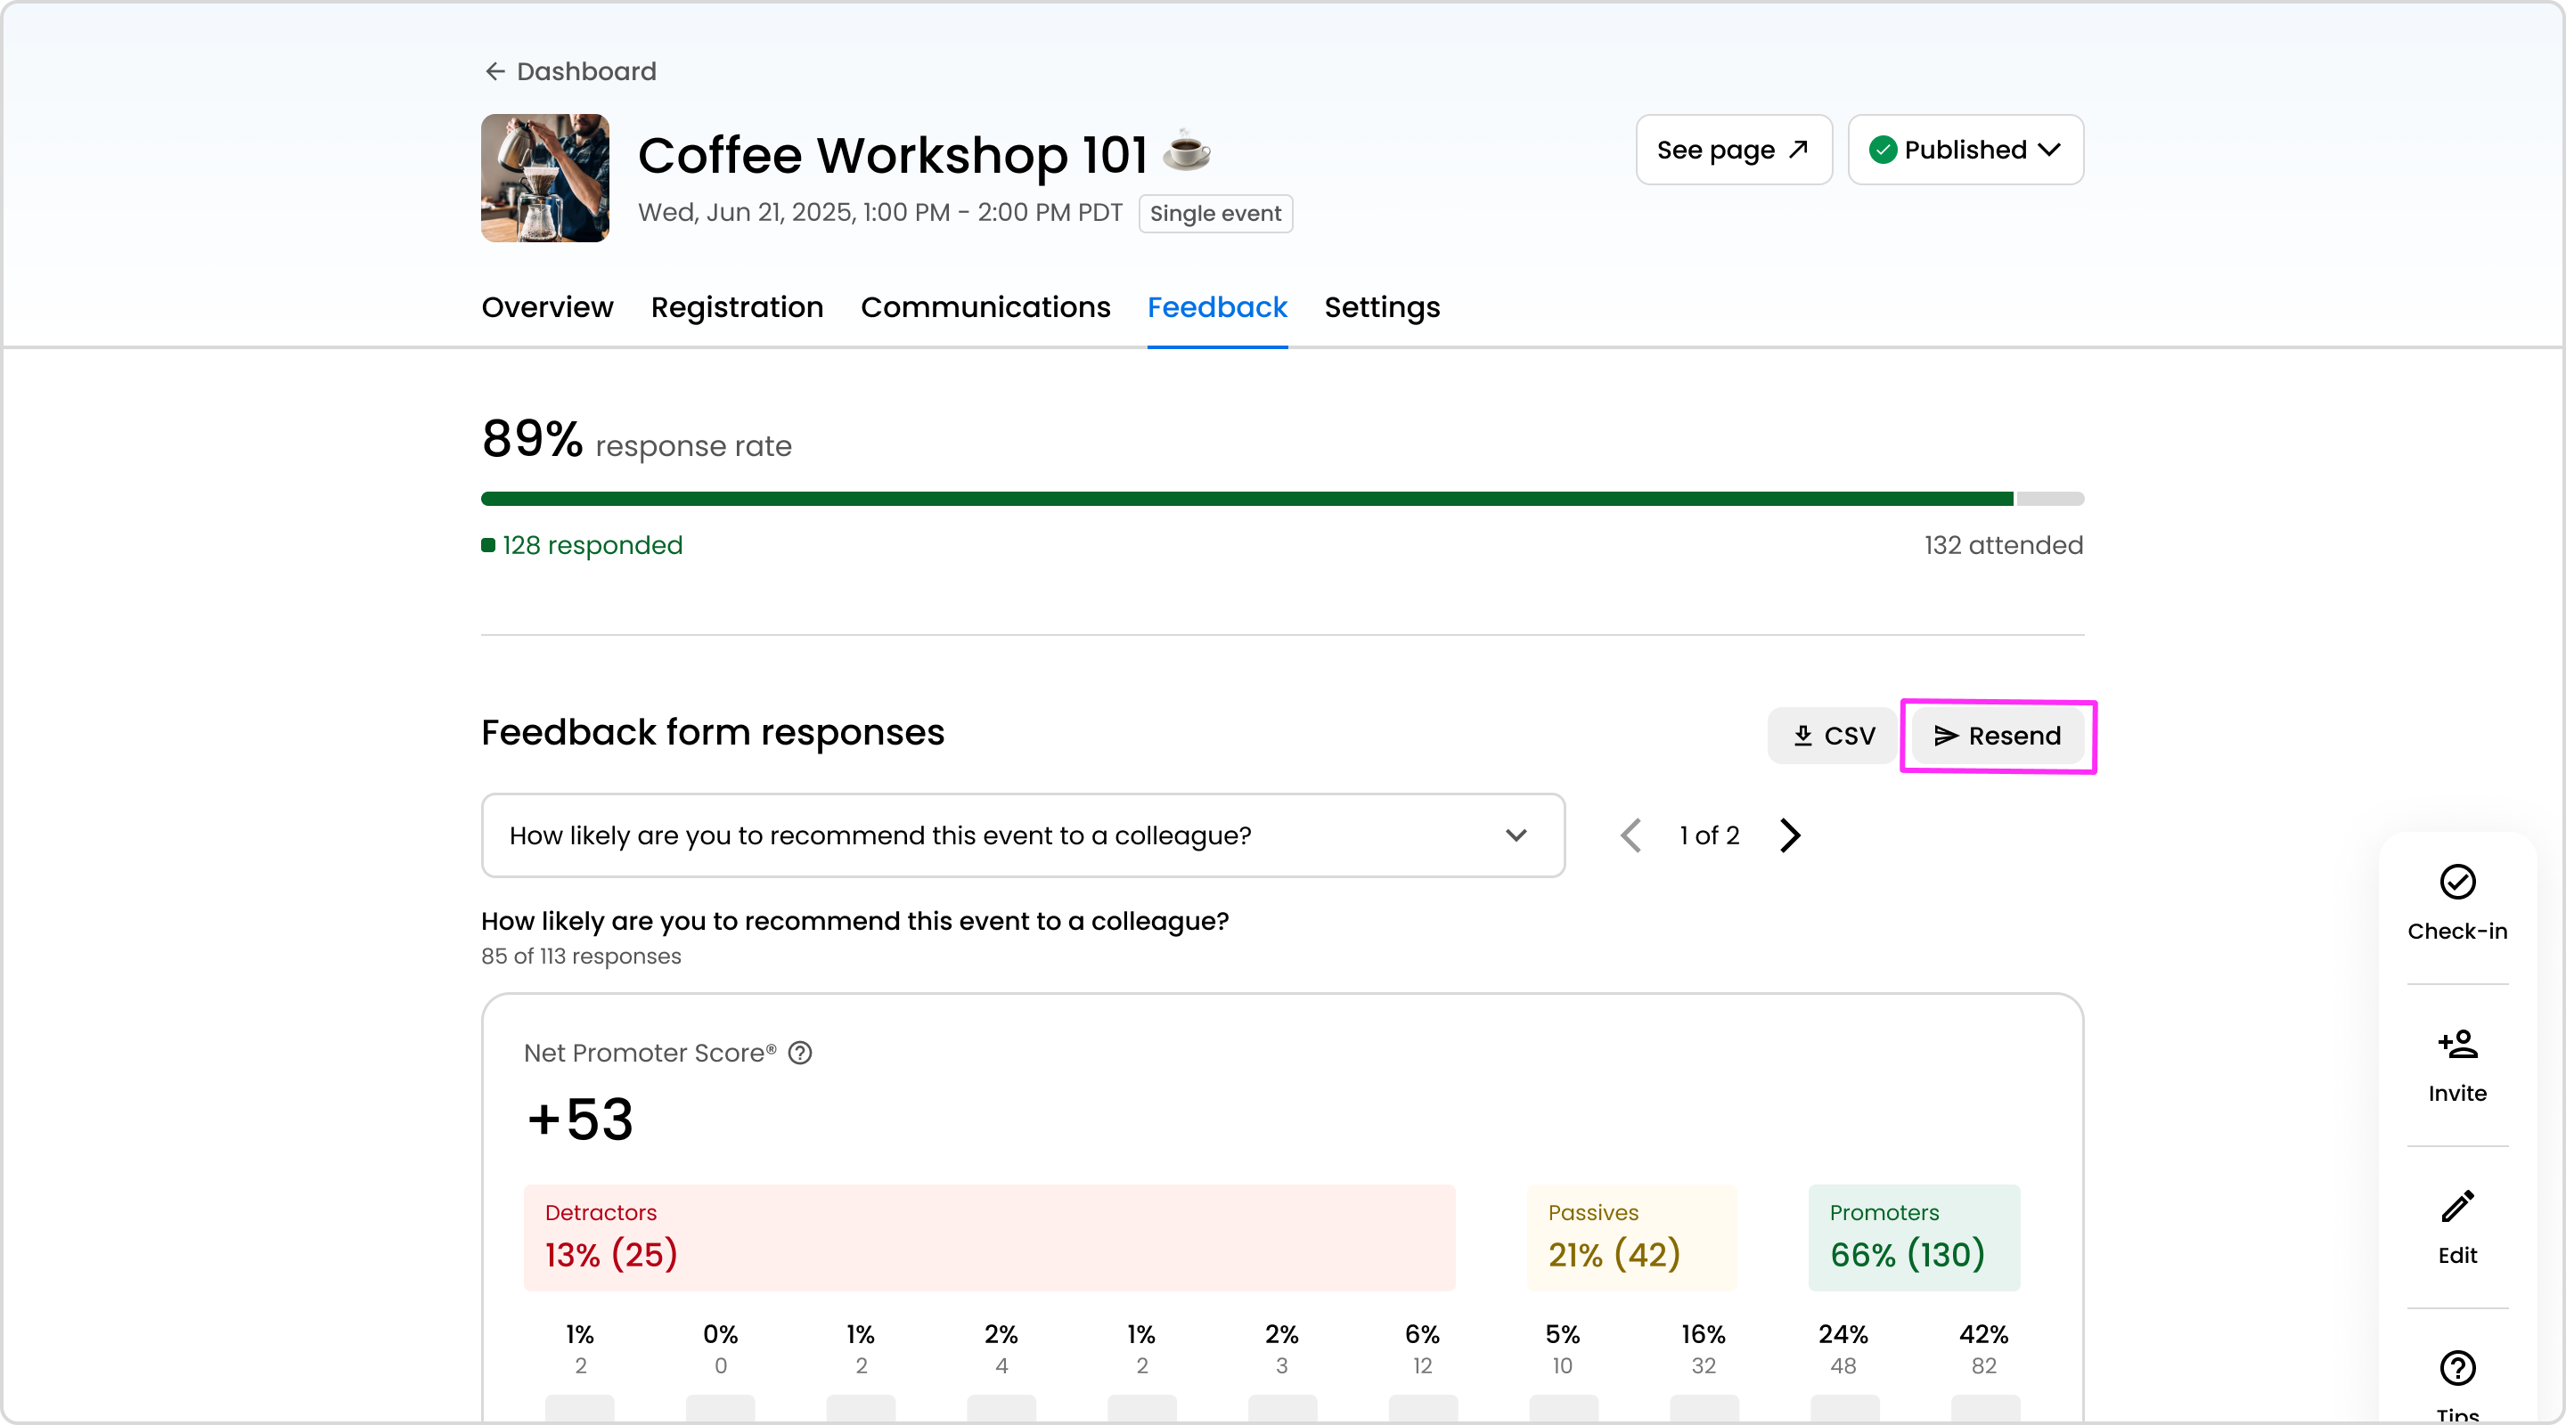Resend the feedback form

(1998, 736)
